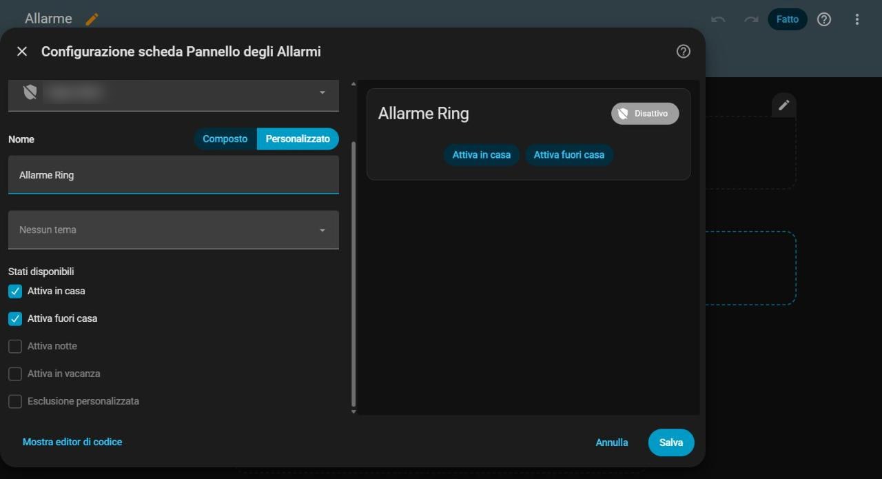The width and height of the screenshot is (882, 479).
Task: Close the configuration dialog with X
Action: [x=22, y=51]
